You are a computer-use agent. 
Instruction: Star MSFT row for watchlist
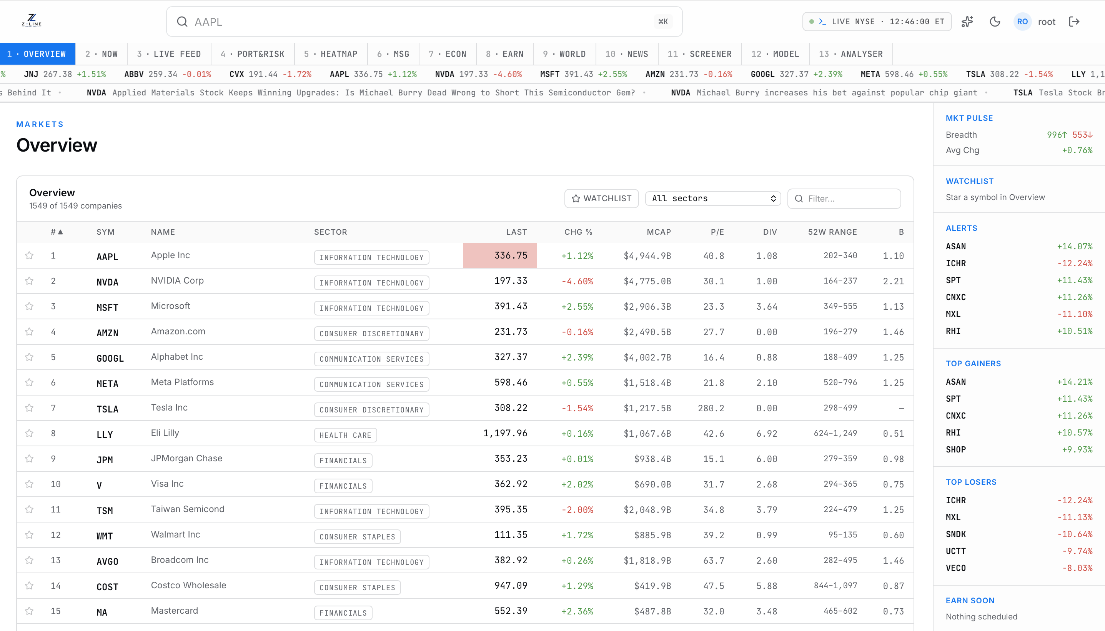(x=30, y=306)
